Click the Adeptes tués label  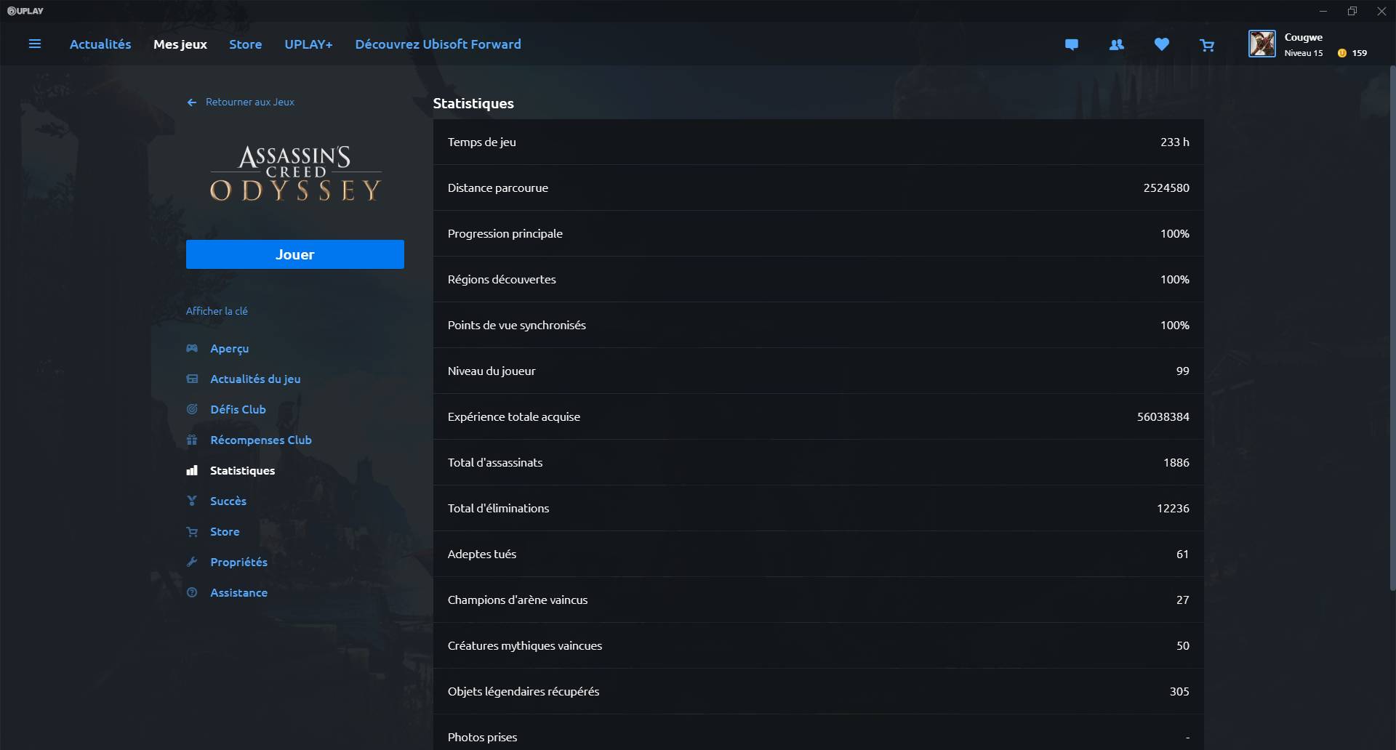481,554
